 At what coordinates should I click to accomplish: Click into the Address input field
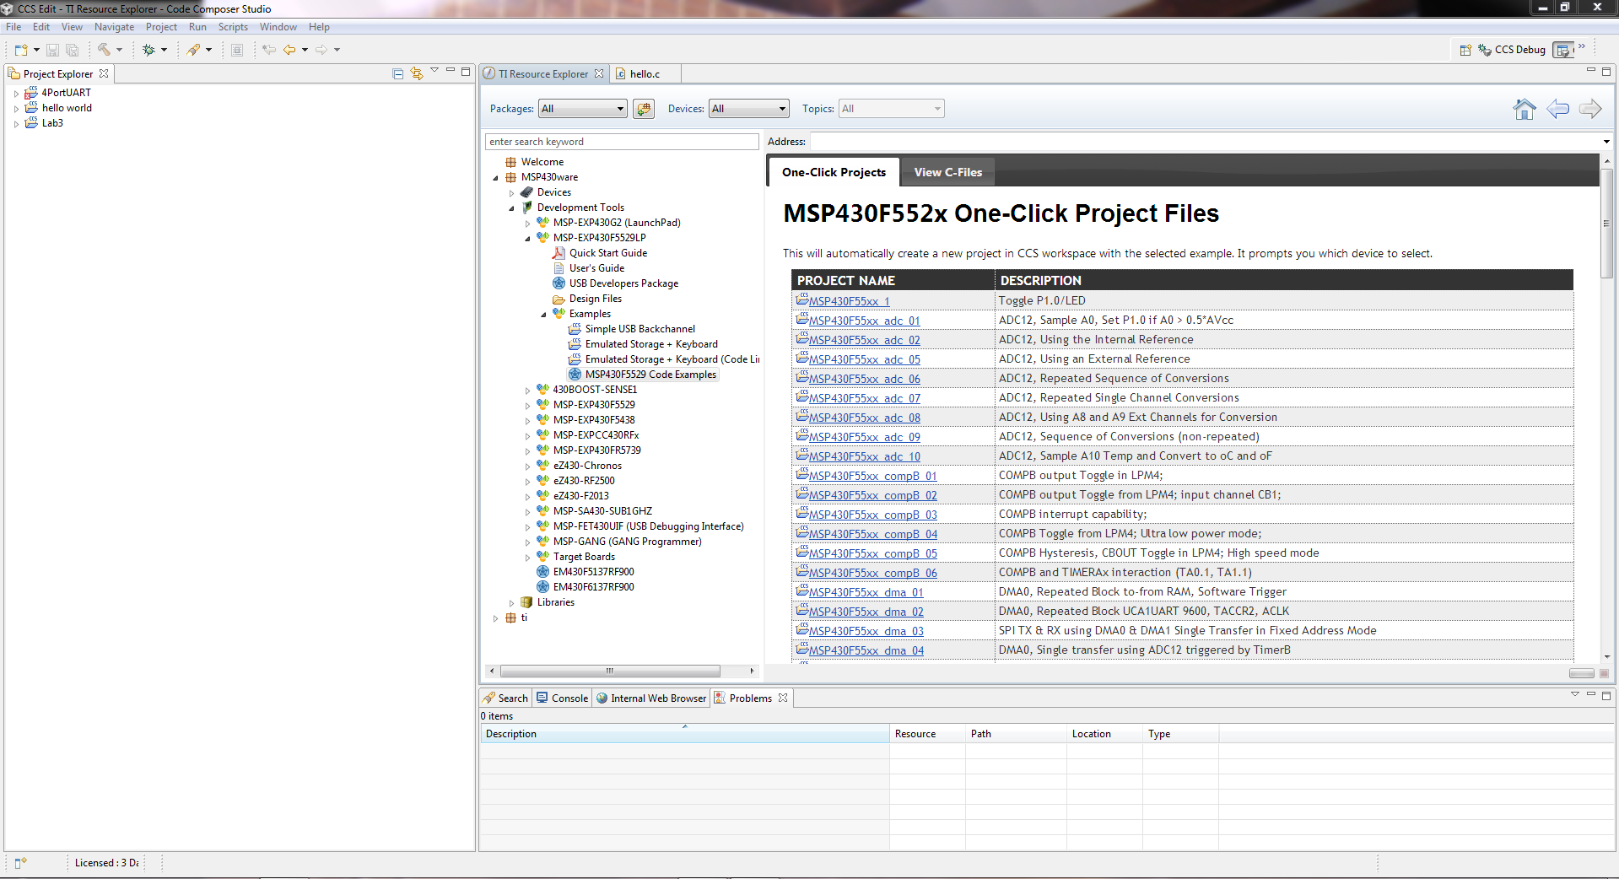coord(1205,142)
